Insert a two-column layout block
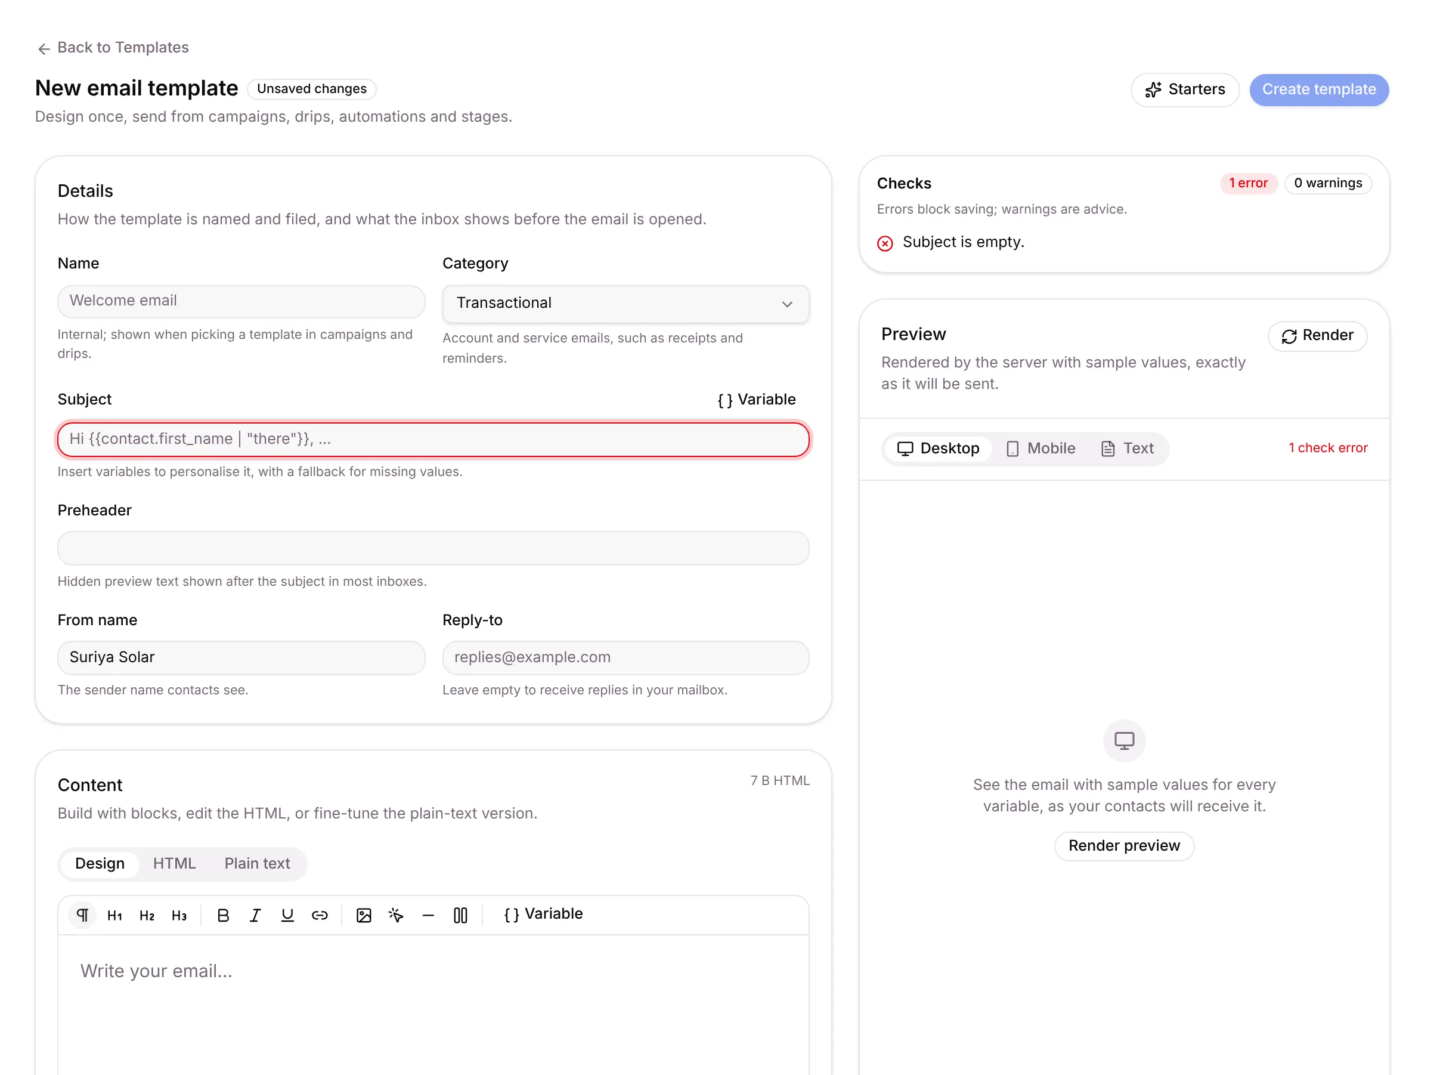This screenshot has width=1443, height=1075. pos(460,915)
